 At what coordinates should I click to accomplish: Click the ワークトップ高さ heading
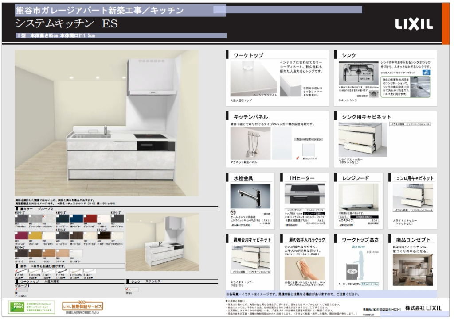(360, 240)
